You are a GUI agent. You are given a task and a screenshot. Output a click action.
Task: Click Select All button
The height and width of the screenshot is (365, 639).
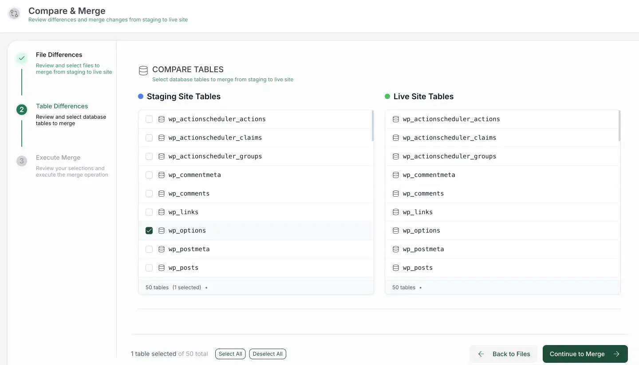tap(230, 354)
